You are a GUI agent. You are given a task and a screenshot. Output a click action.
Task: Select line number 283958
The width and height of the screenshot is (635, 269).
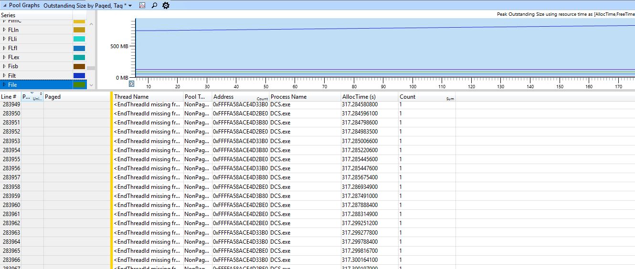11,187
